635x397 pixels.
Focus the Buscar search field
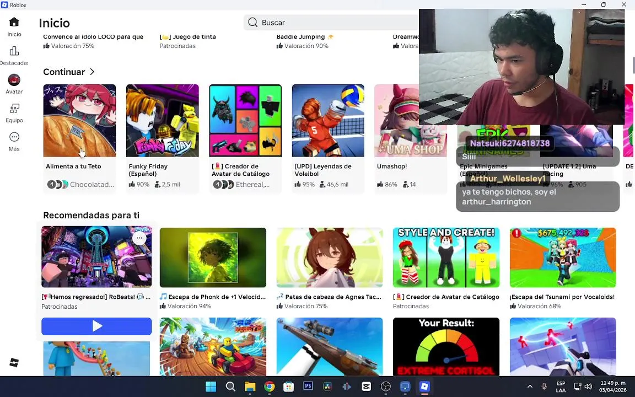click(331, 22)
